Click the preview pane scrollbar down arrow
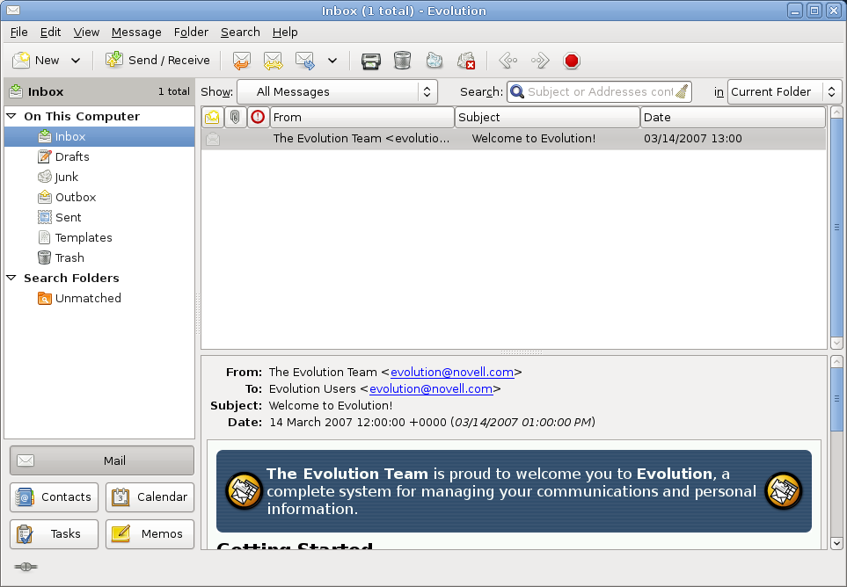The height and width of the screenshot is (587, 847). 836,543
